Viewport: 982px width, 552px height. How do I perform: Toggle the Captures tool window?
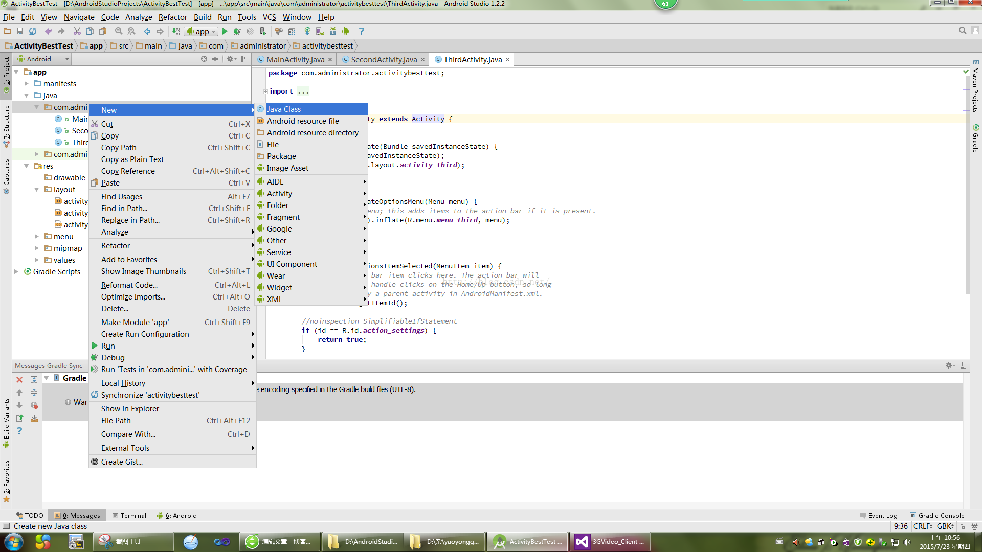click(x=6, y=176)
